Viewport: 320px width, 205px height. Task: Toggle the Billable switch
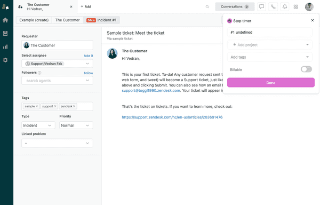pyautogui.click(x=306, y=69)
